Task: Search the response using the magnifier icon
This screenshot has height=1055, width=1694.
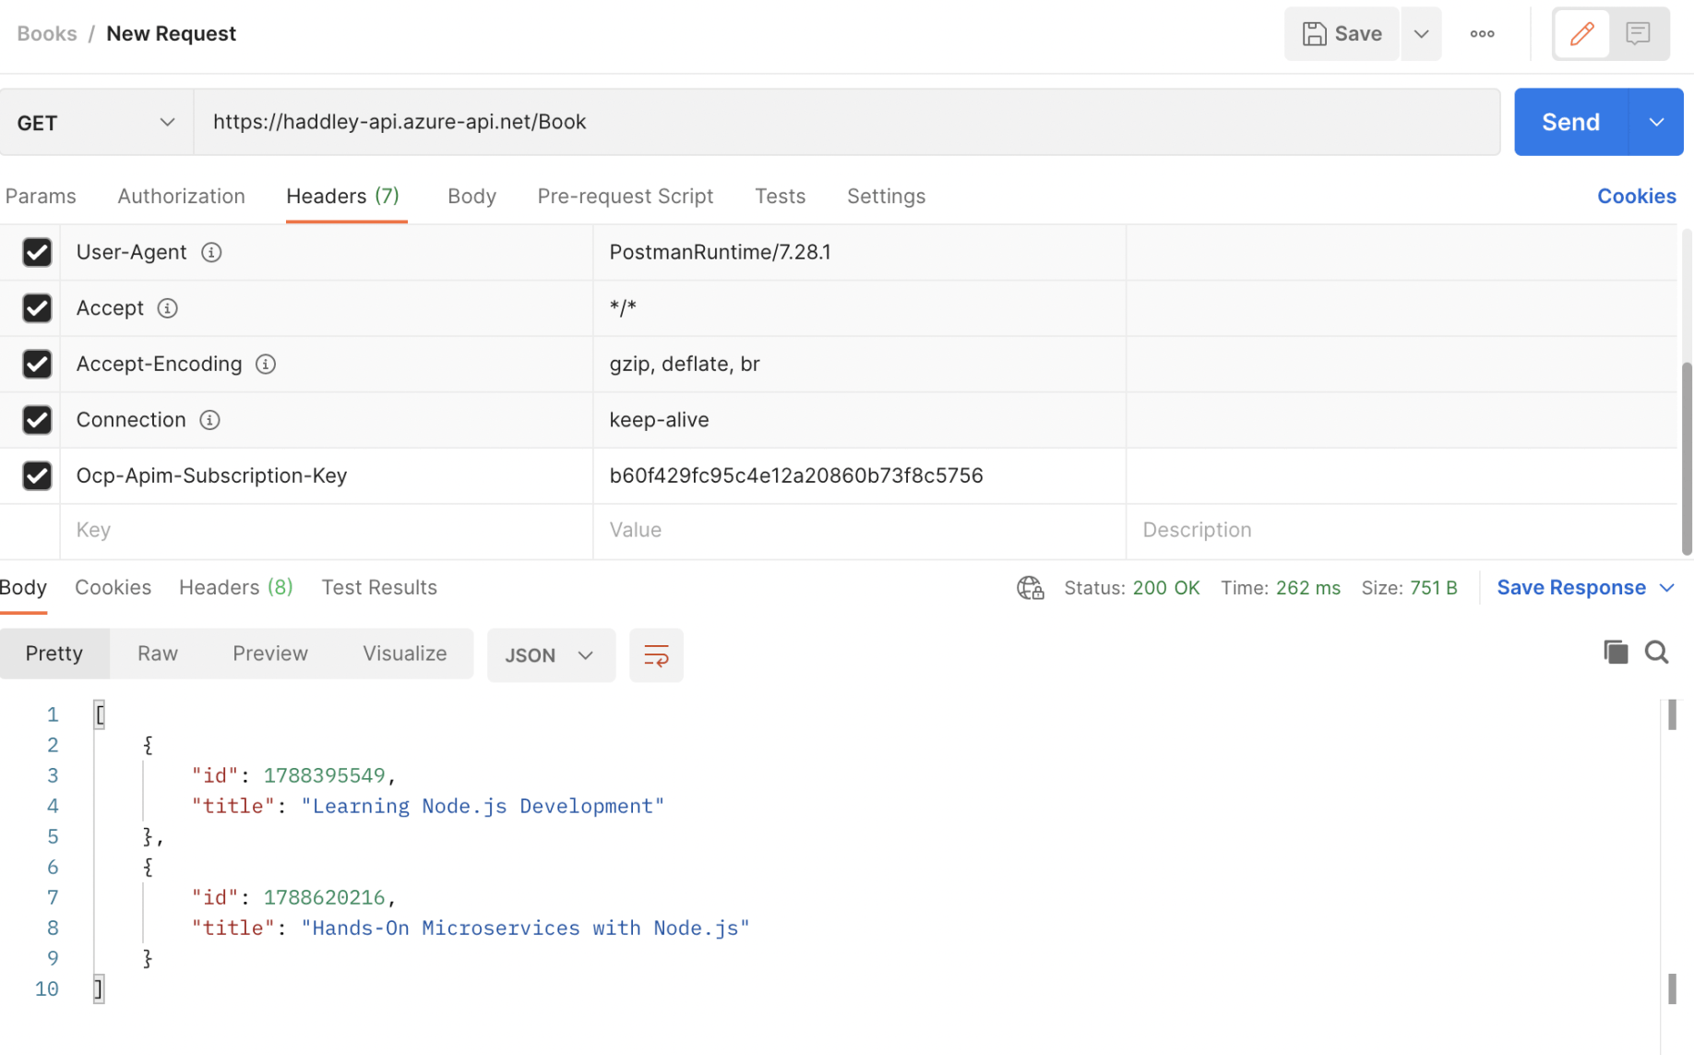Action: coord(1656,653)
